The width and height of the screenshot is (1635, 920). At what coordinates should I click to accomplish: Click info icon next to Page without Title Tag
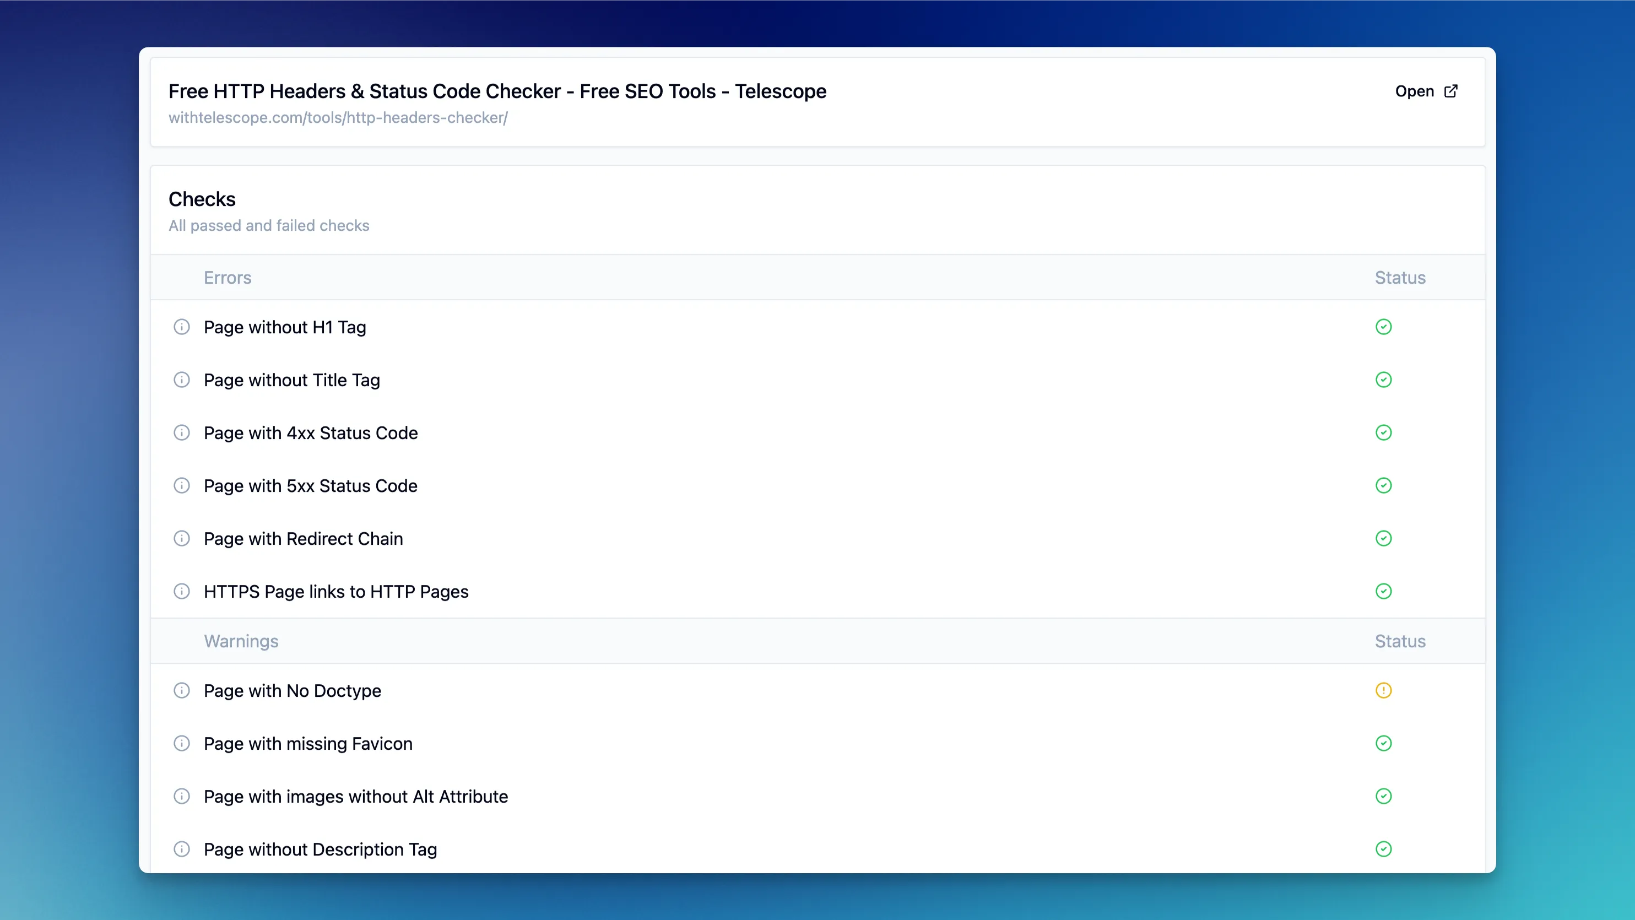pos(182,380)
